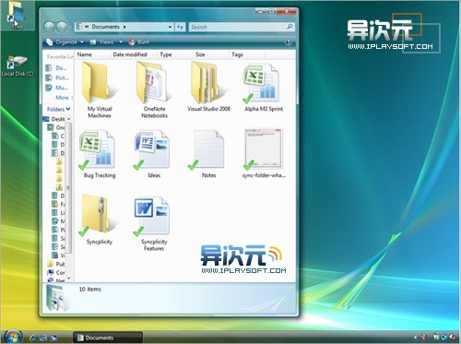
Task: Click the Forward navigation arrow
Action: [x=62, y=27]
